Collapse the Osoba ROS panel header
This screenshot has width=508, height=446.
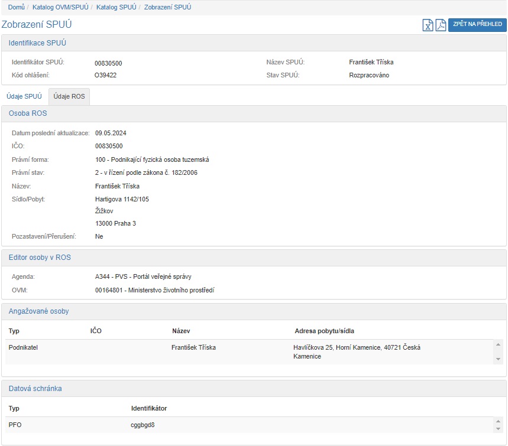[x=28, y=113]
